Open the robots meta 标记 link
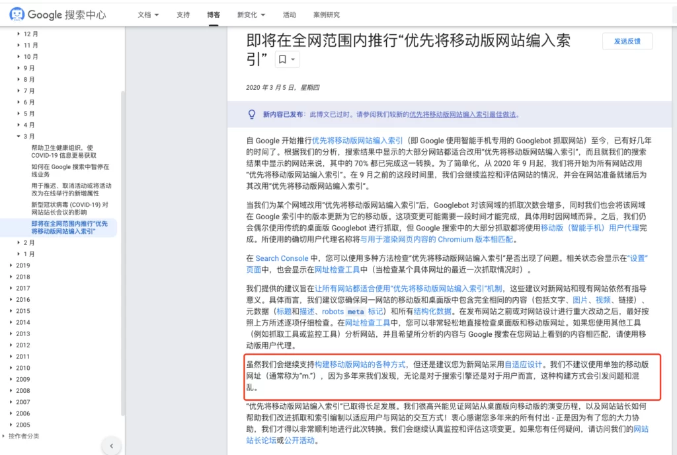 click(x=352, y=312)
